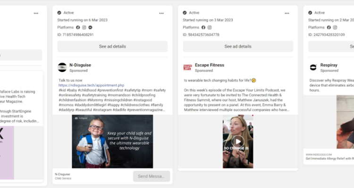This screenshot has width=354, height=188.
Task: Open the ndisguise.tech appointment link
Action: click(92, 85)
